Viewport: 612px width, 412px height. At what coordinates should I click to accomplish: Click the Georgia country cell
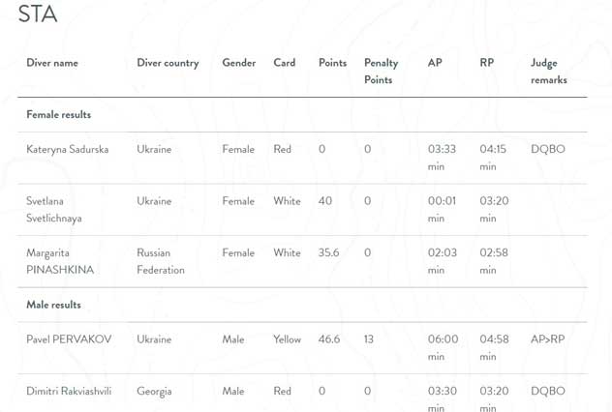(154, 392)
